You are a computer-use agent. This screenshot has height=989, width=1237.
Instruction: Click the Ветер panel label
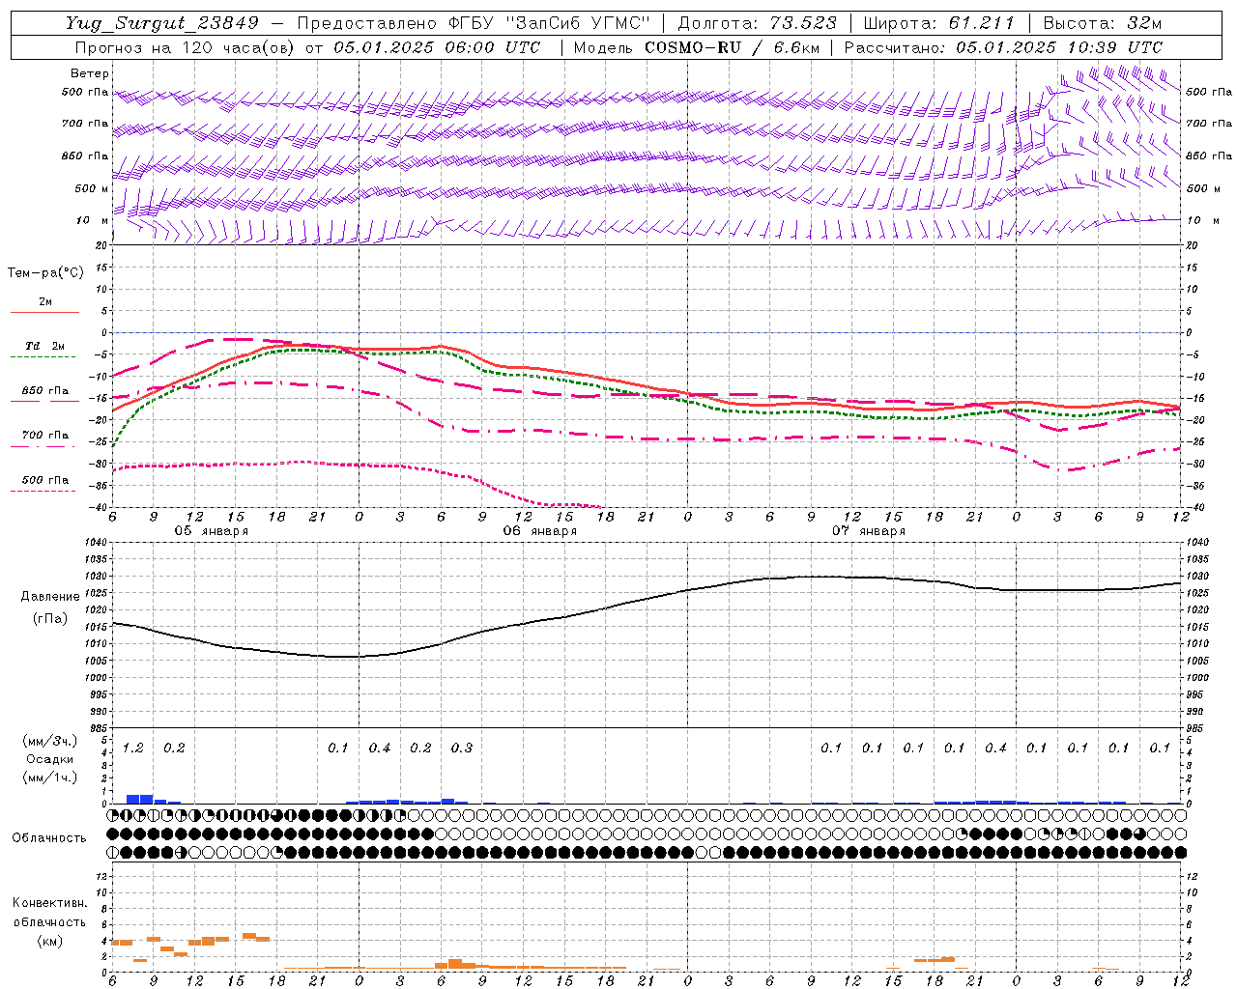[90, 73]
